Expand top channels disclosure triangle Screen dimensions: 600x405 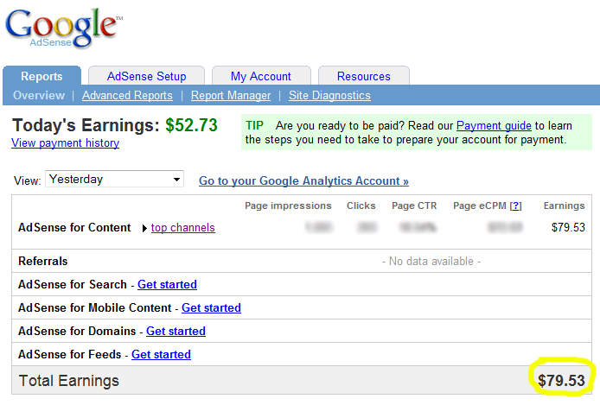(x=144, y=229)
